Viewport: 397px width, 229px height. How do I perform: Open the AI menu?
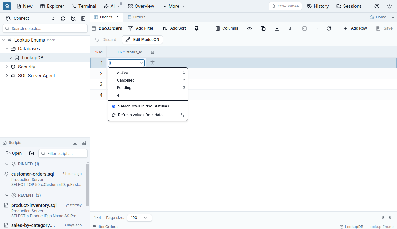pyautogui.click(x=112, y=6)
